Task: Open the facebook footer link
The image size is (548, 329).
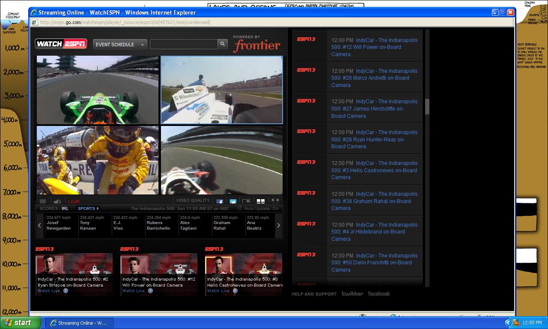Action: 379,293
